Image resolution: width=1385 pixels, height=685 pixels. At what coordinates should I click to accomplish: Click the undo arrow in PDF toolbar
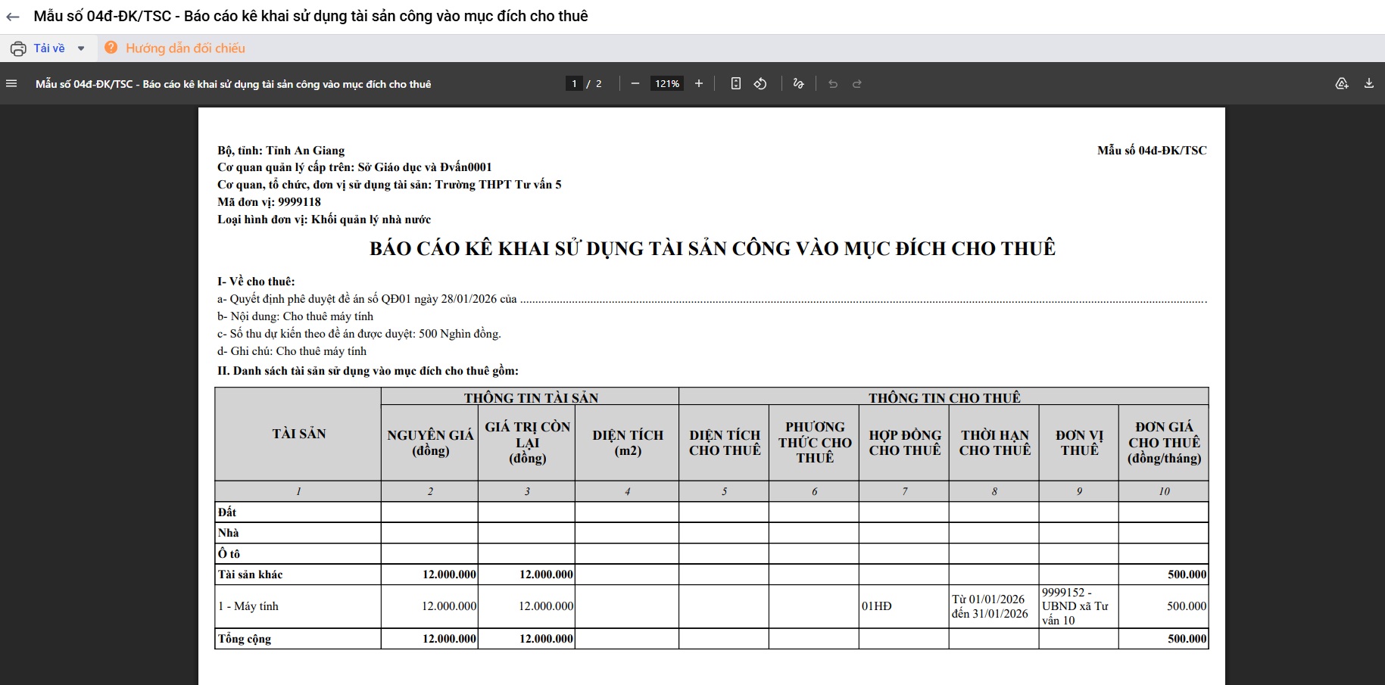(833, 84)
